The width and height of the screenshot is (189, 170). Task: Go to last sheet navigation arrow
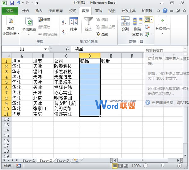pos(17,160)
